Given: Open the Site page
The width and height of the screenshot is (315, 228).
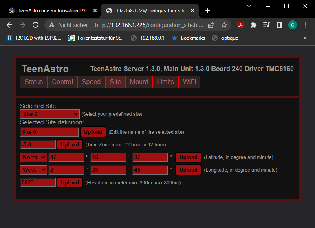Looking at the screenshot, I should [115, 82].
